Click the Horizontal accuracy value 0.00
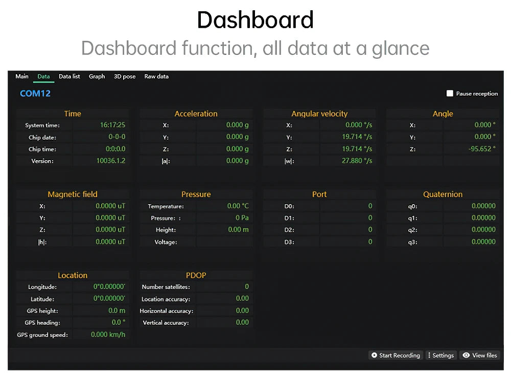511x376 pixels. click(242, 311)
